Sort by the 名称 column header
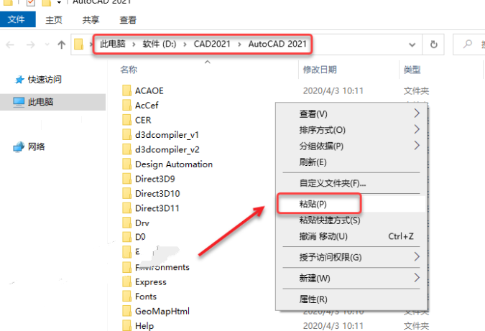 [129, 70]
